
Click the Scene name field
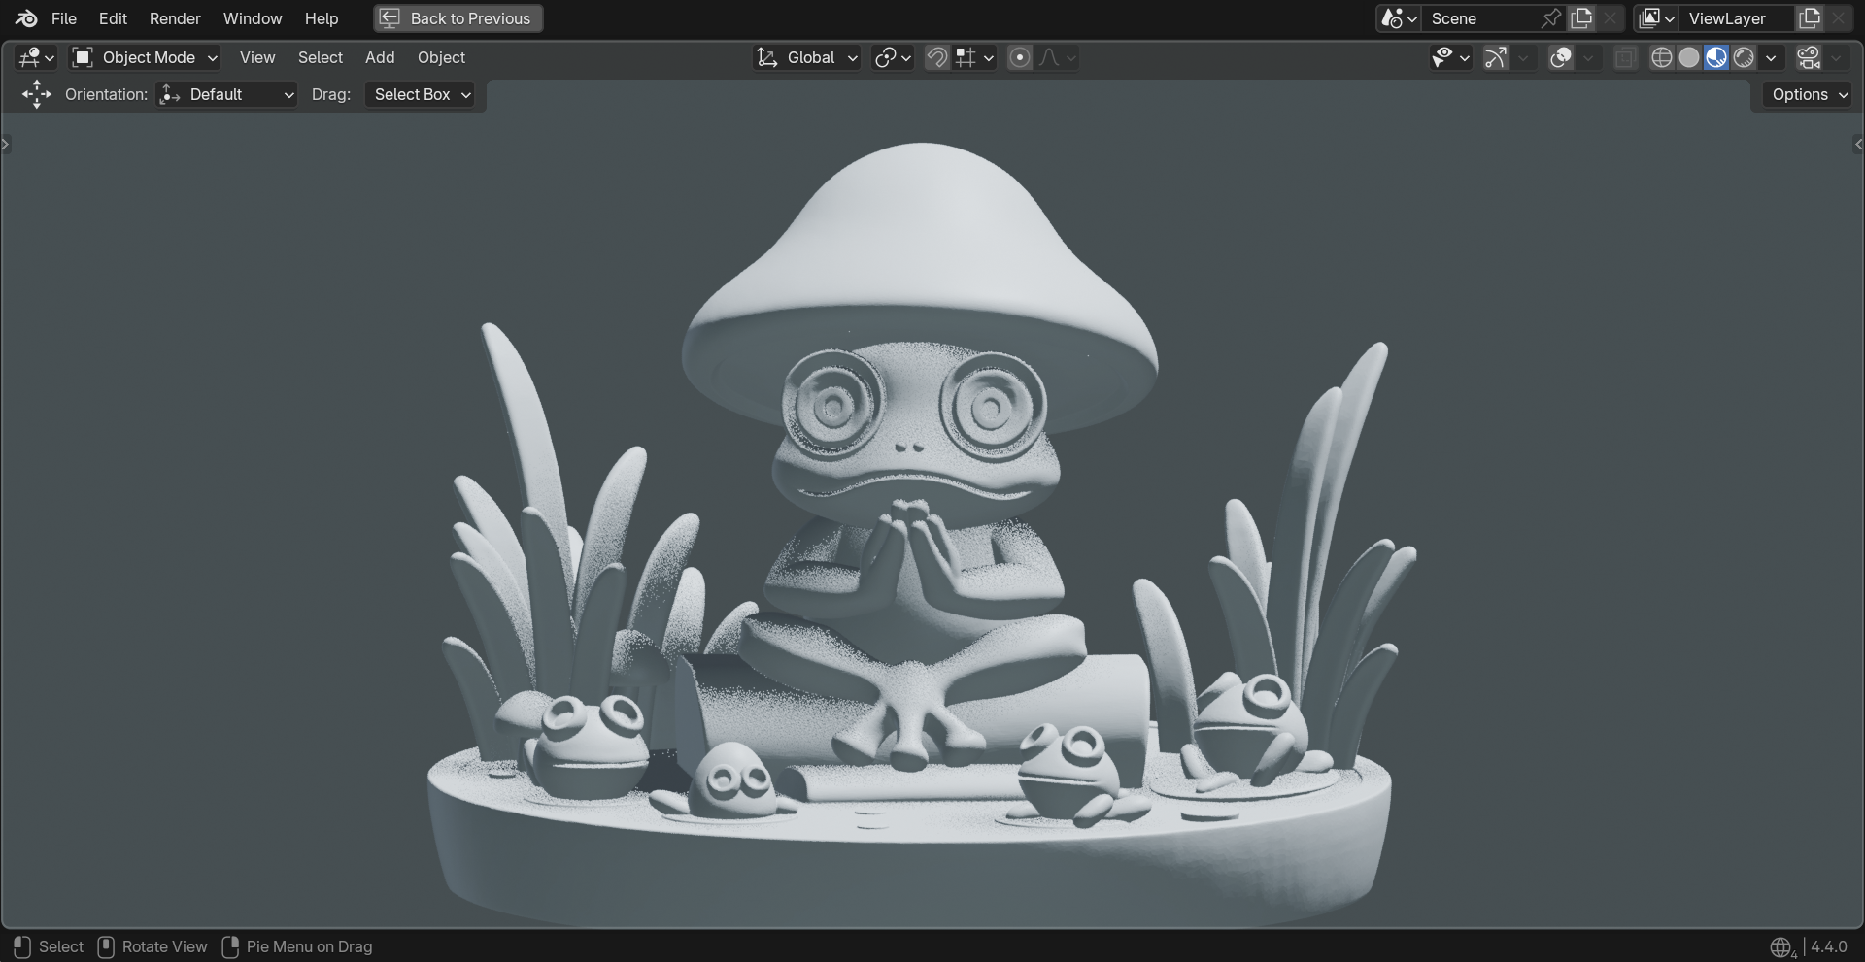click(x=1481, y=18)
